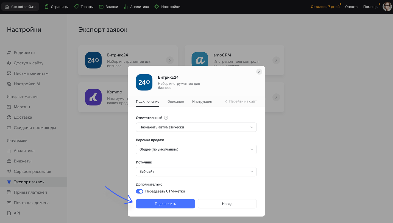Open Аналитика in the top navigation bar

[x=136, y=7]
